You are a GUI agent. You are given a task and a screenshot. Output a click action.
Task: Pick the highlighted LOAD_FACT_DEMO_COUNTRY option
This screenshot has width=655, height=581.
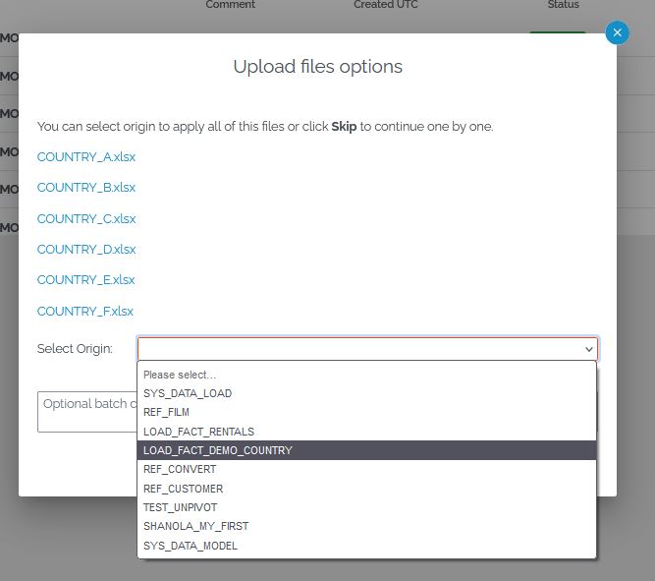[x=218, y=450]
